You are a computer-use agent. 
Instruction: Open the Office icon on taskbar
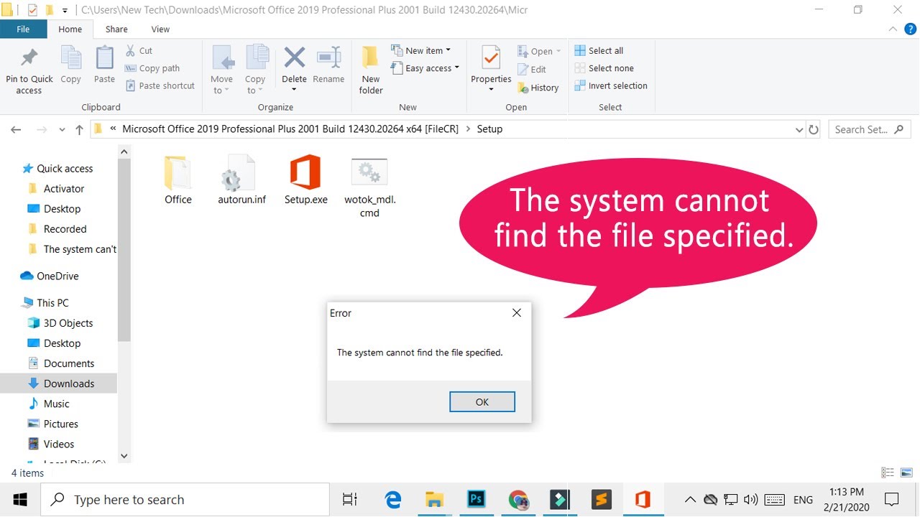point(643,500)
